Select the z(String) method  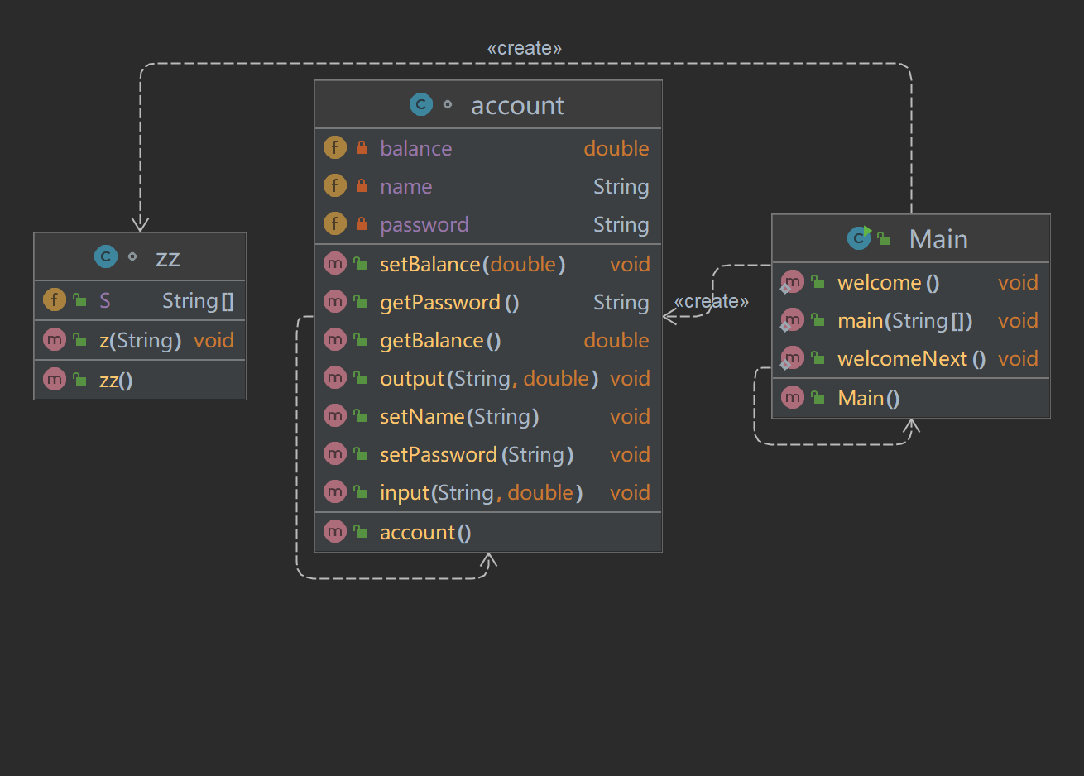click(140, 340)
